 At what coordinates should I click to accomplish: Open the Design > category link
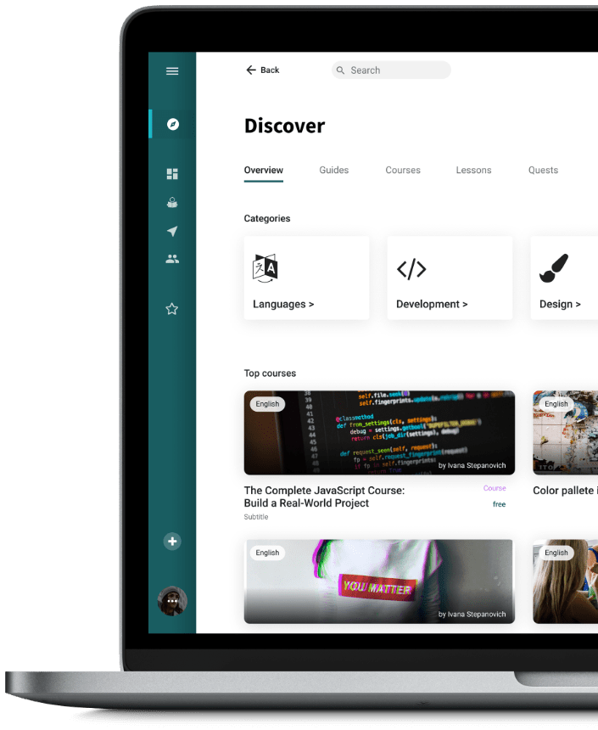tap(560, 304)
